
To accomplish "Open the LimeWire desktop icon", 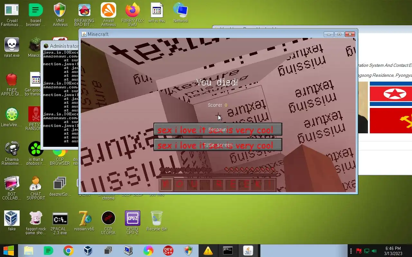I will [12, 117].
